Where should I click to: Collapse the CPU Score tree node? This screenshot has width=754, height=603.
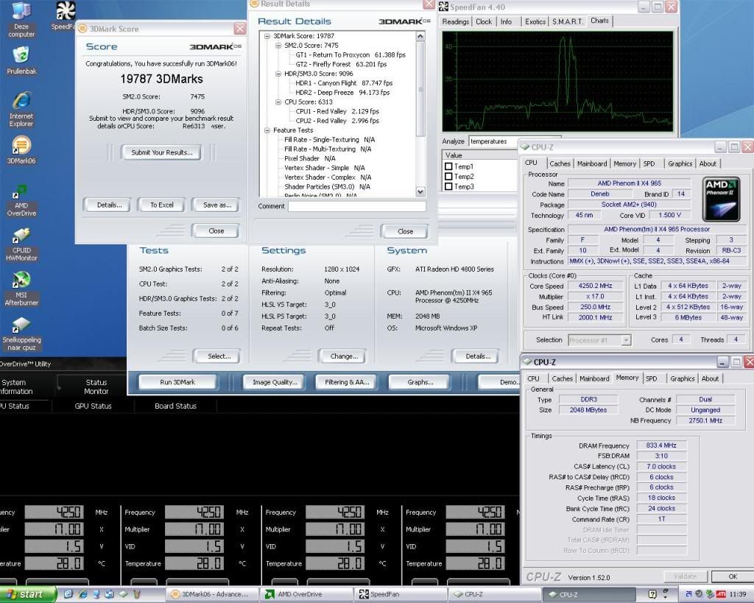tap(278, 102)
